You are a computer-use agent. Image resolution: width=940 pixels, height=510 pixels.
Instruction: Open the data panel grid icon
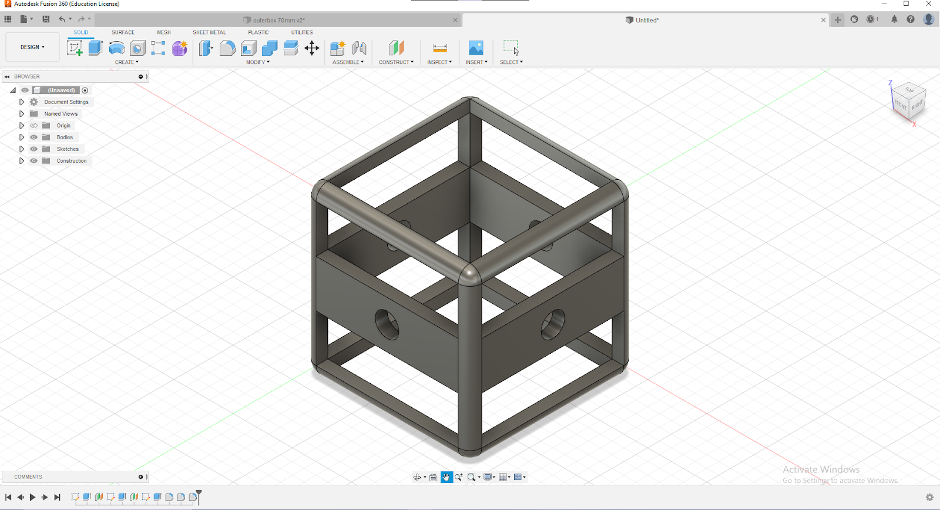(8, 19)
